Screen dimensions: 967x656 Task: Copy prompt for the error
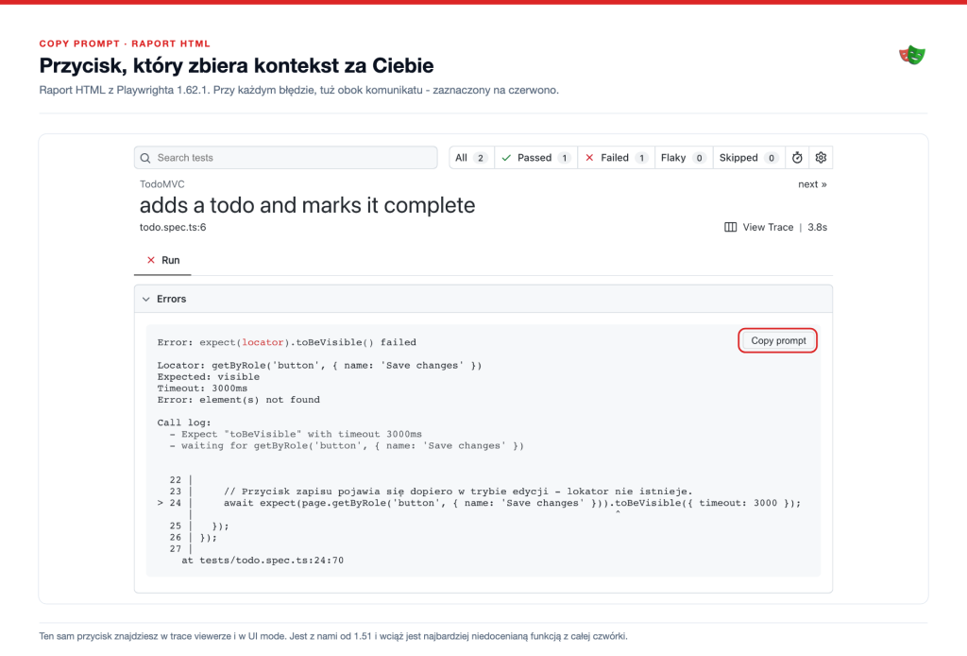coord(778,340)
